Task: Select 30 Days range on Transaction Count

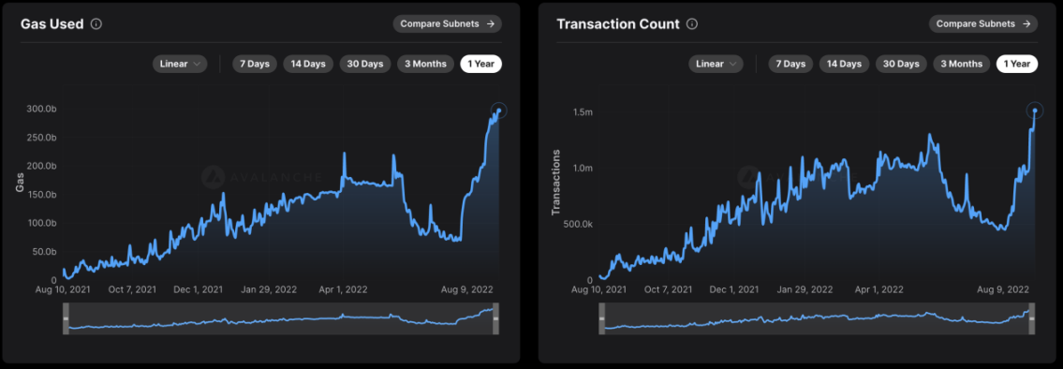Action: tap(901, 64)
